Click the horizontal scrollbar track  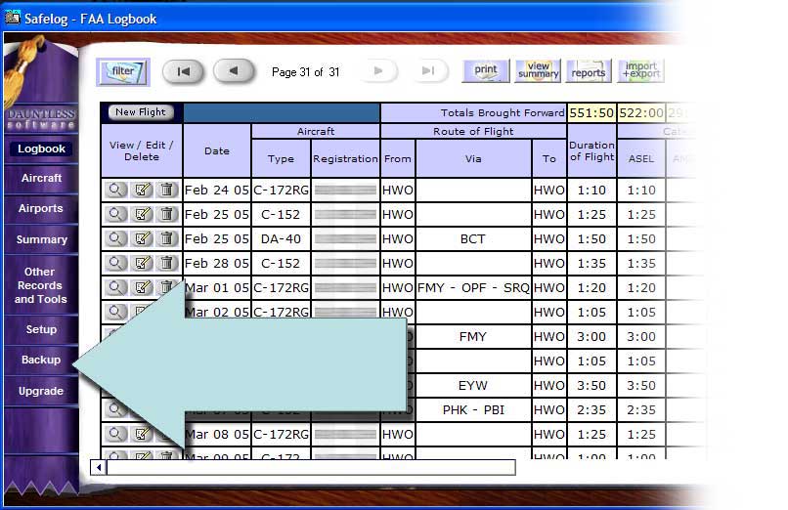[311, 467]
